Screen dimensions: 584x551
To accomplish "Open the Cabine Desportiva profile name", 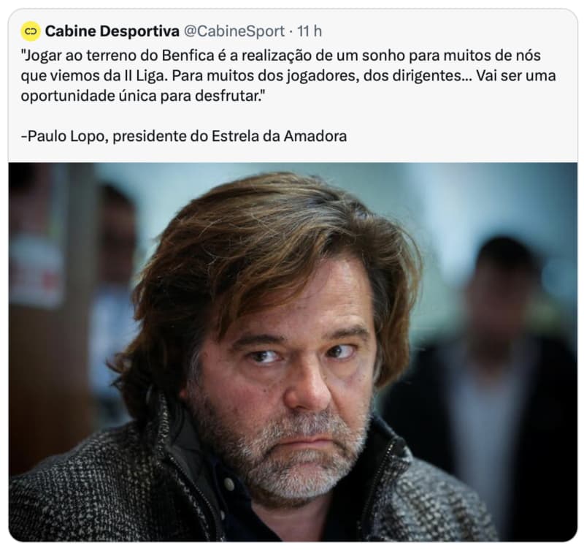I will click(x=112, y=31).
